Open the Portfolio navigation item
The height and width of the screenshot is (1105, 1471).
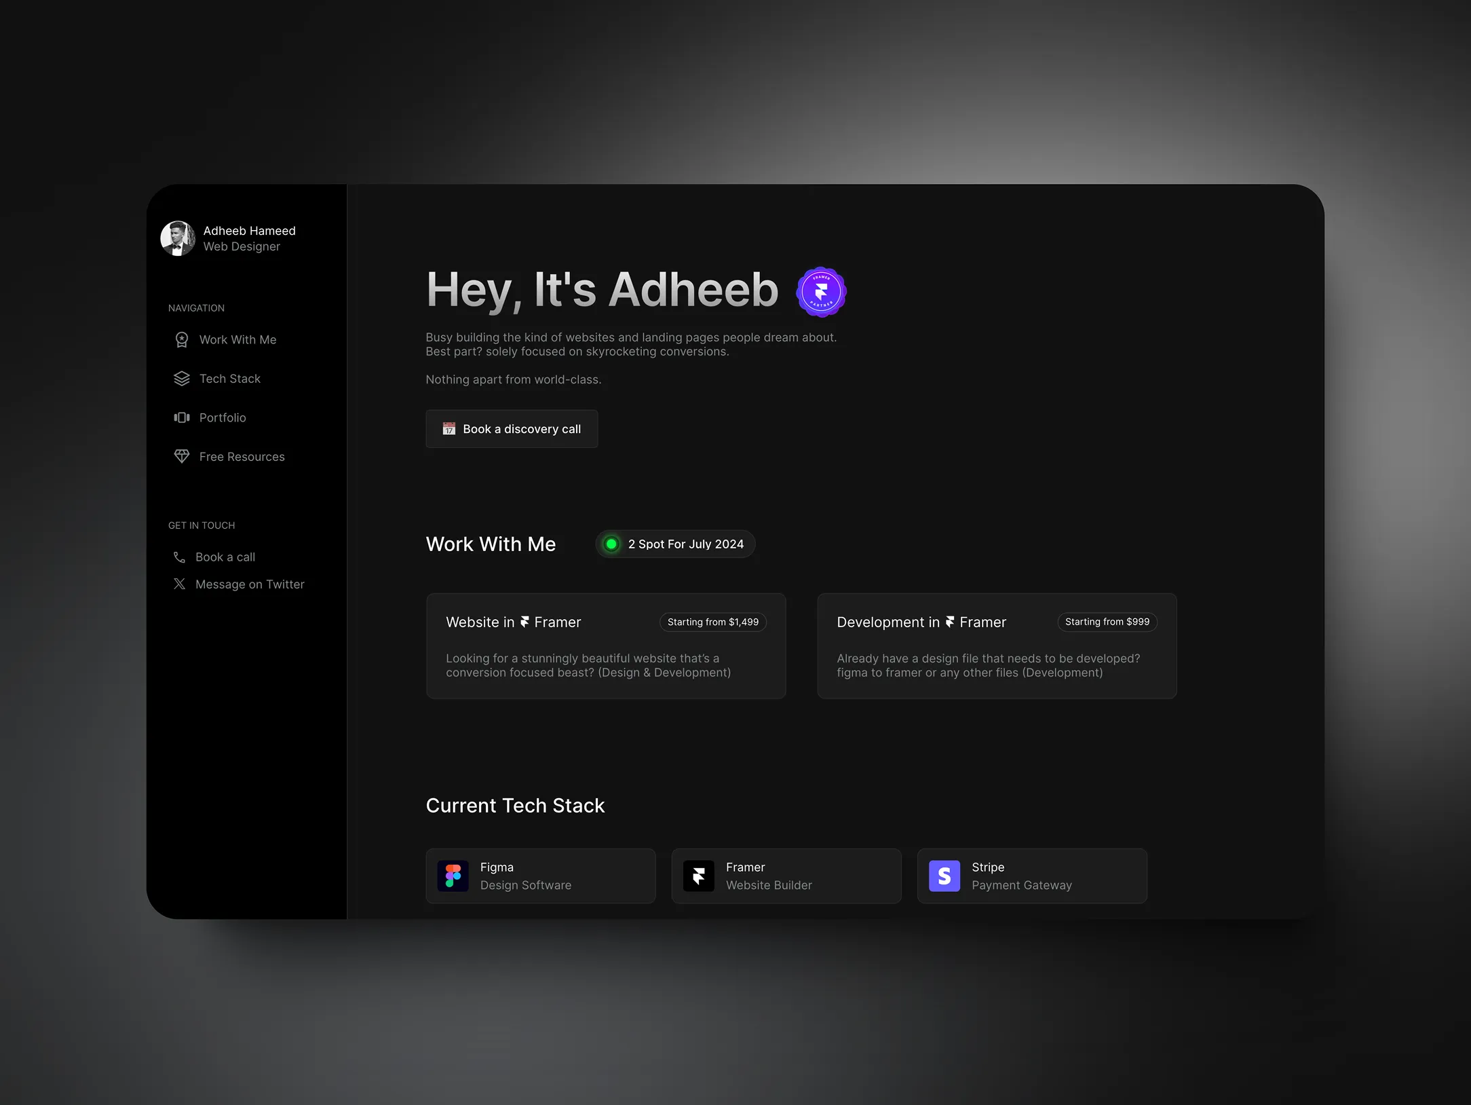223,417
